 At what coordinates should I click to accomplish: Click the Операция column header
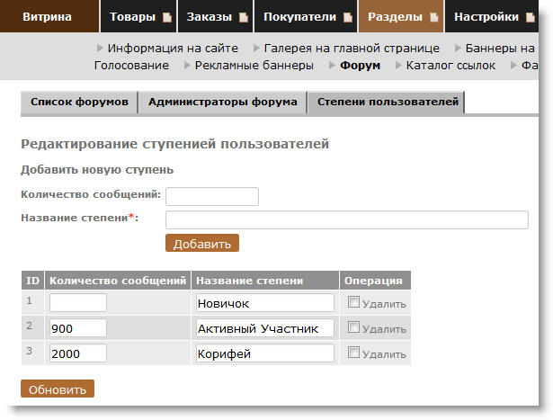[x=375, y=281]
